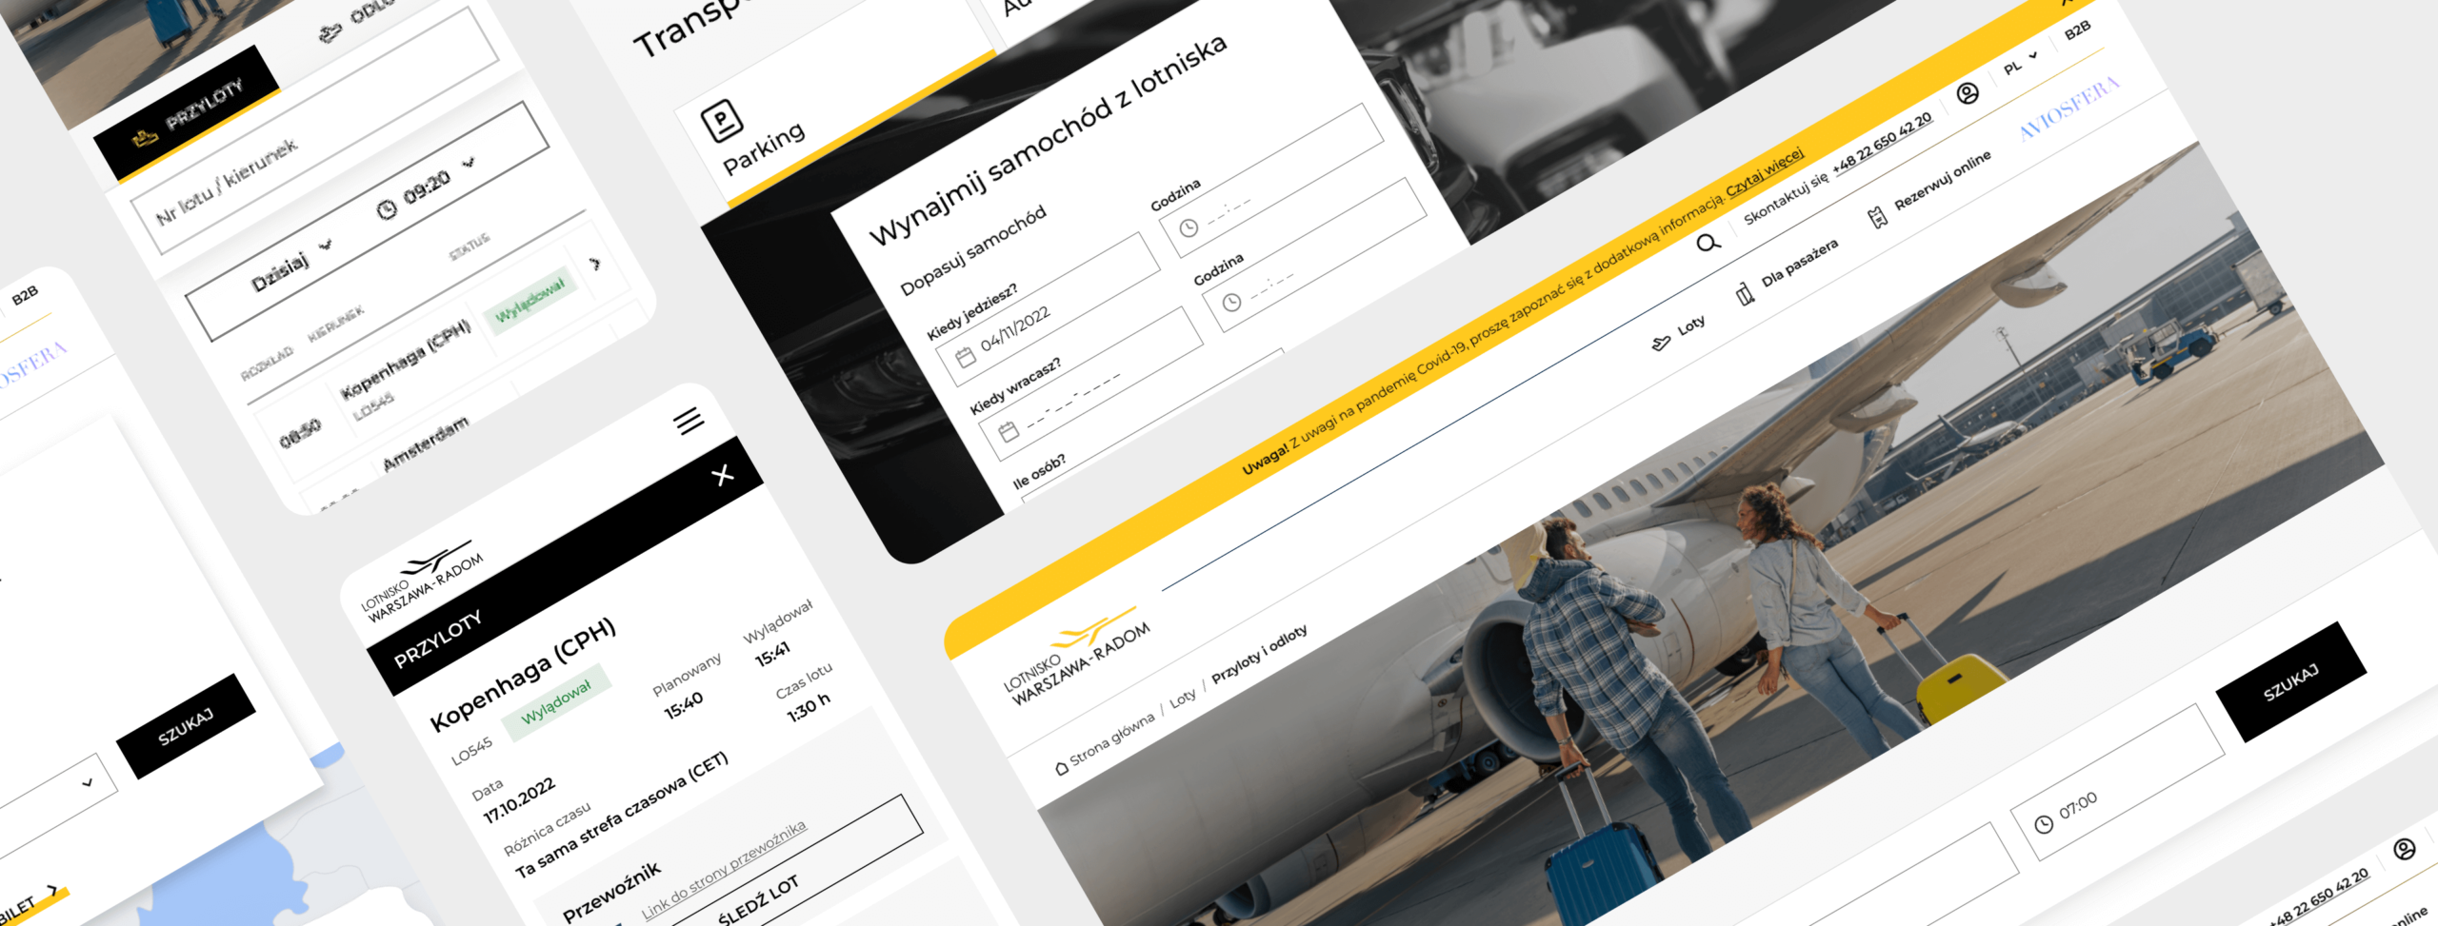The image size is (2438, 926).
Task: Expand the Dzisiaj date dropdown
Action: (x=327, y=245)
